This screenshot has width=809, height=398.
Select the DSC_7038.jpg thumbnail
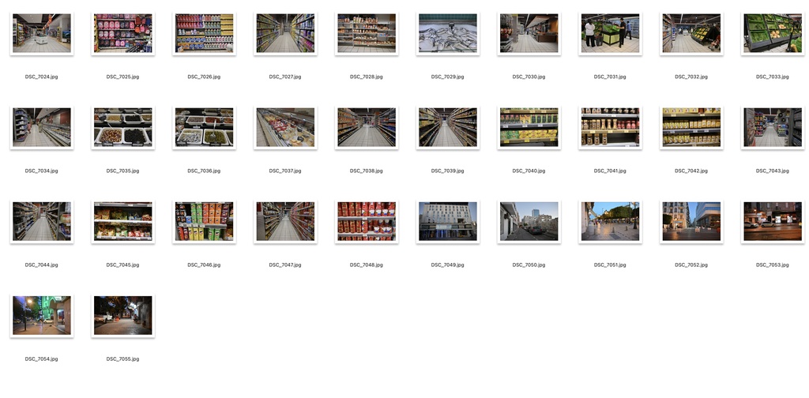[x=367, y=127]
